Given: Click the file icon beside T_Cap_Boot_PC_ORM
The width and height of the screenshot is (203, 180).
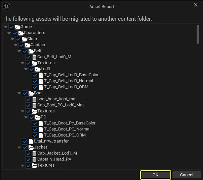Looking at the screenshot, I should pos(41,136).
